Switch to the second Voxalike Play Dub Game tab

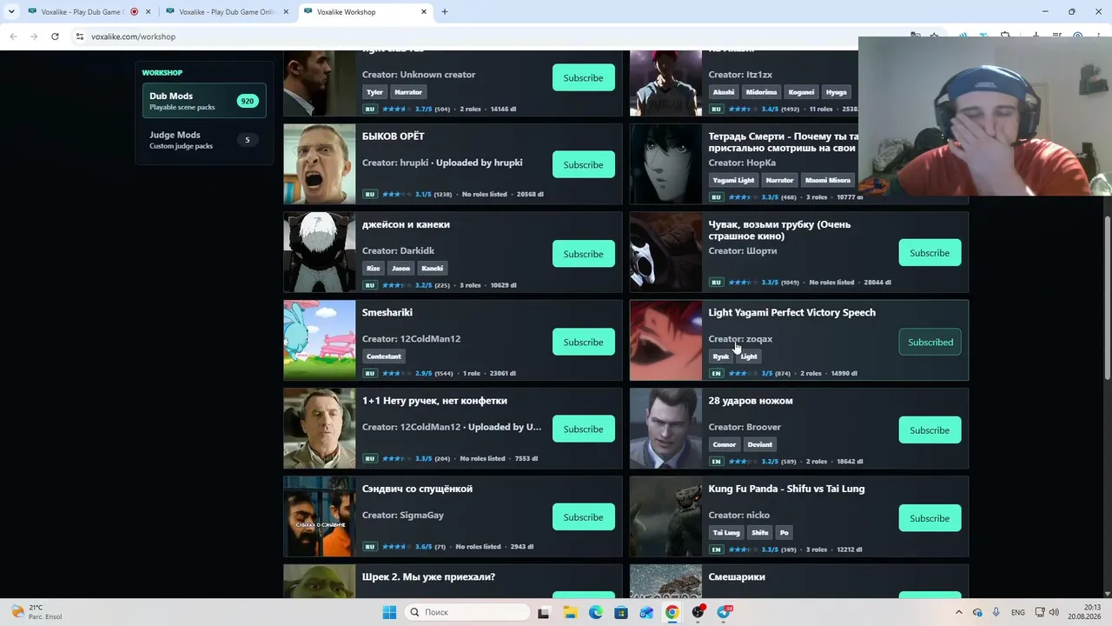[226, 12]
